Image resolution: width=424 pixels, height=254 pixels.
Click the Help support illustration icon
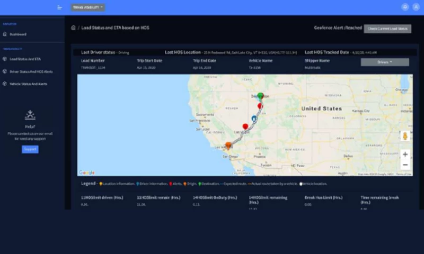[30, 115]
